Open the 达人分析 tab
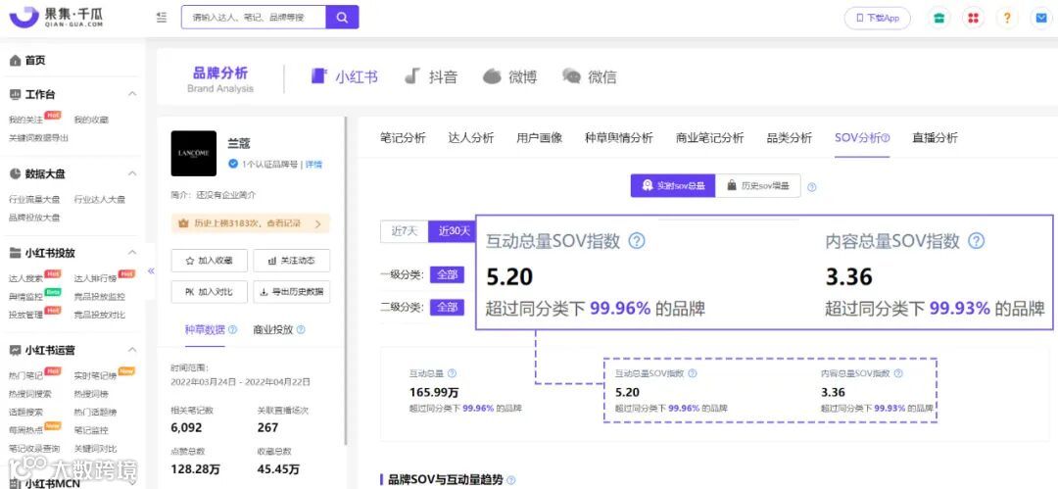1058x489 pixels. (x=471, y=138)
